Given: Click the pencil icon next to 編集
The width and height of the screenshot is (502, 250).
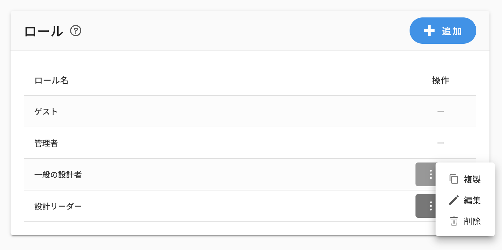Looking at the screenshot, I should click(454, 200).
